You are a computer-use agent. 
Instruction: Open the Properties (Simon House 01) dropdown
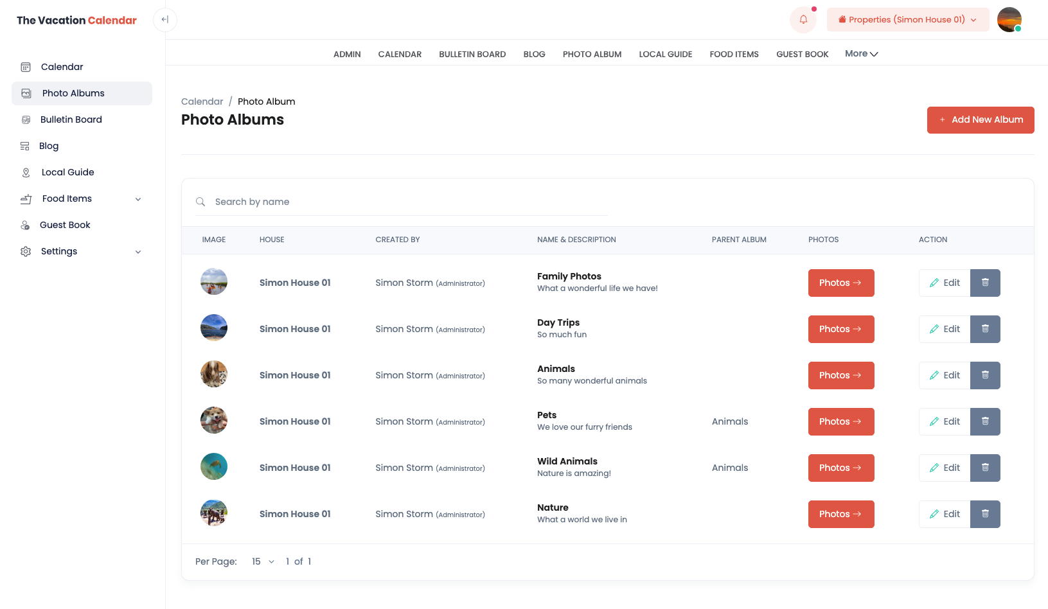pos(907,20)
